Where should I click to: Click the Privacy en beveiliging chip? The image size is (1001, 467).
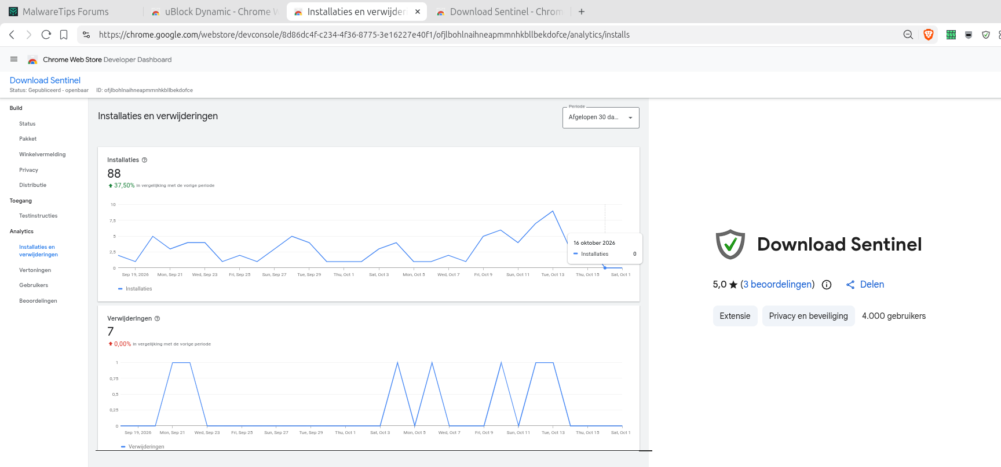[x=809, y=316]
